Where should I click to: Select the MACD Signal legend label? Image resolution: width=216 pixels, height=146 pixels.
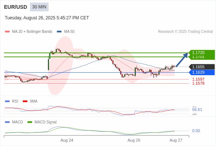click(x=45, y=122)
